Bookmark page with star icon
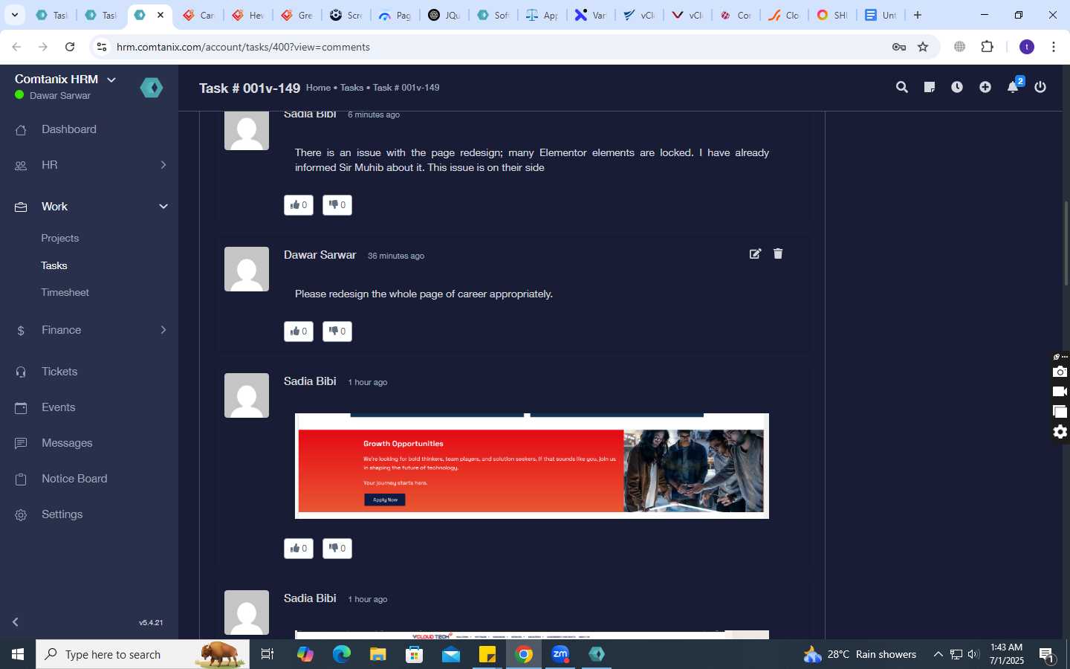1070x669 pixels. (x=923, y=47)
